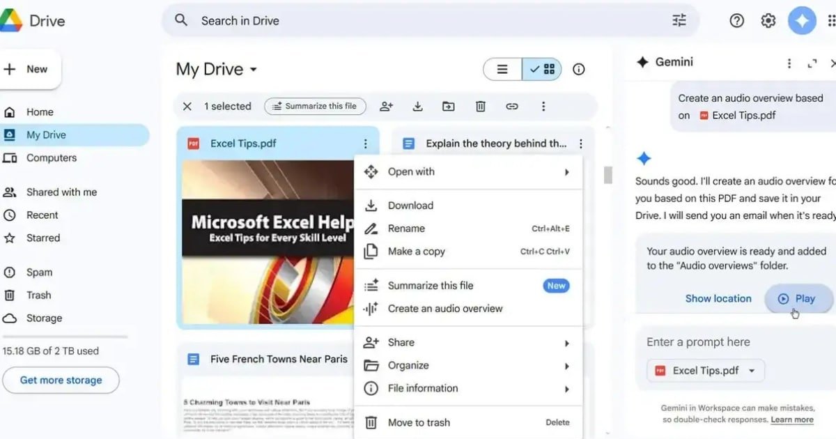
Task: Select Download from the context menu
Action: pyautogui.click(x=468, y=206)
